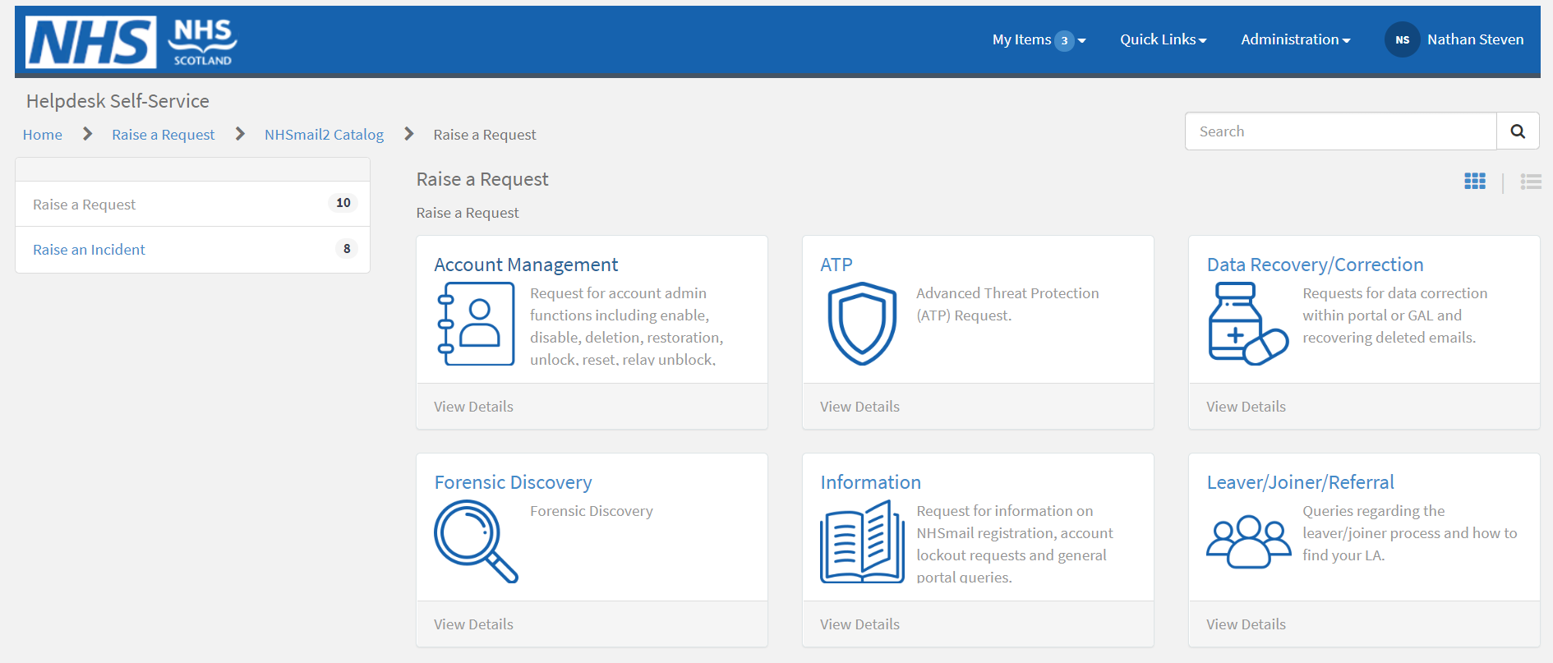The height and width of the screenshot is (663, 1553).
Task: Go to Home breadcrumb
Action: (43, 135)
